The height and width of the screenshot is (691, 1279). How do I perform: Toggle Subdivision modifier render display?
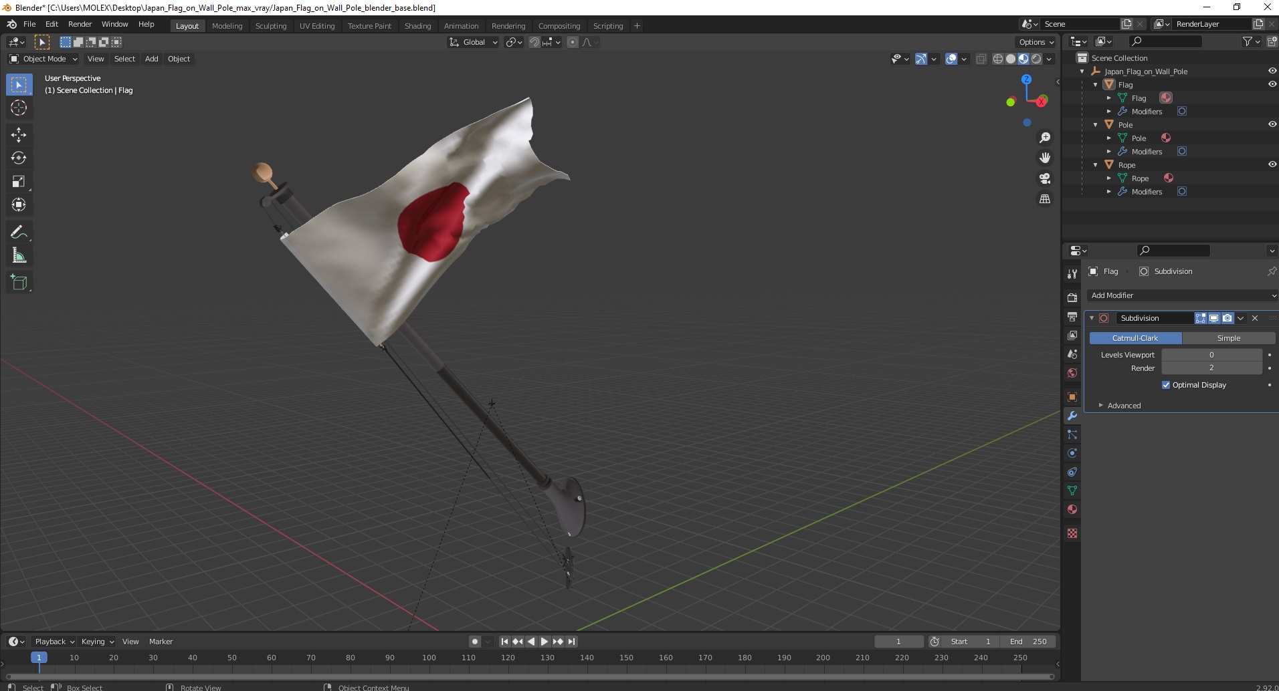1227,318
